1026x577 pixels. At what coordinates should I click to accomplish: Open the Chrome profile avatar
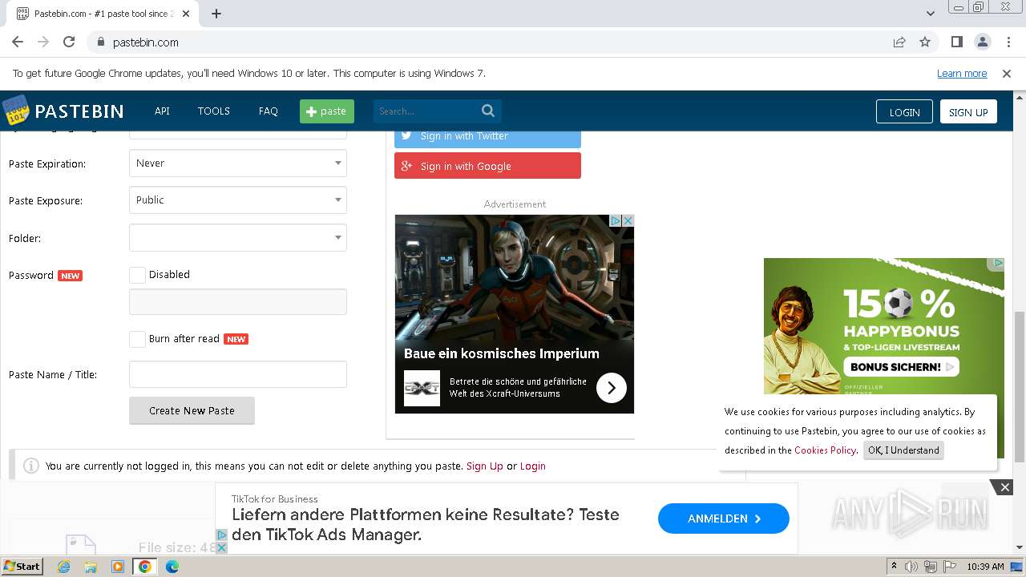[x=982, y=42]
